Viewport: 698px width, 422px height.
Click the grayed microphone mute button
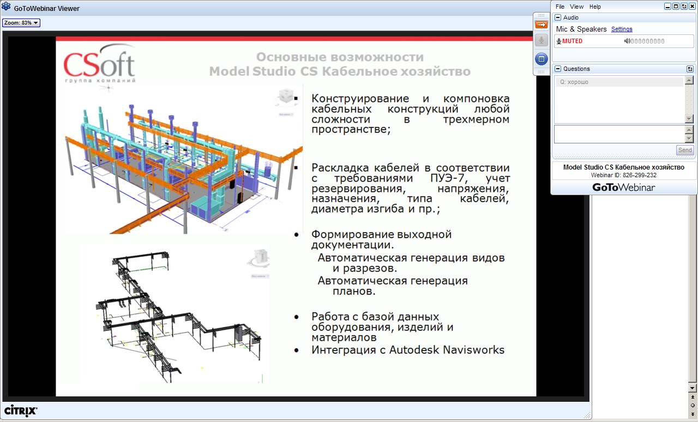click(x=541, y=40)
